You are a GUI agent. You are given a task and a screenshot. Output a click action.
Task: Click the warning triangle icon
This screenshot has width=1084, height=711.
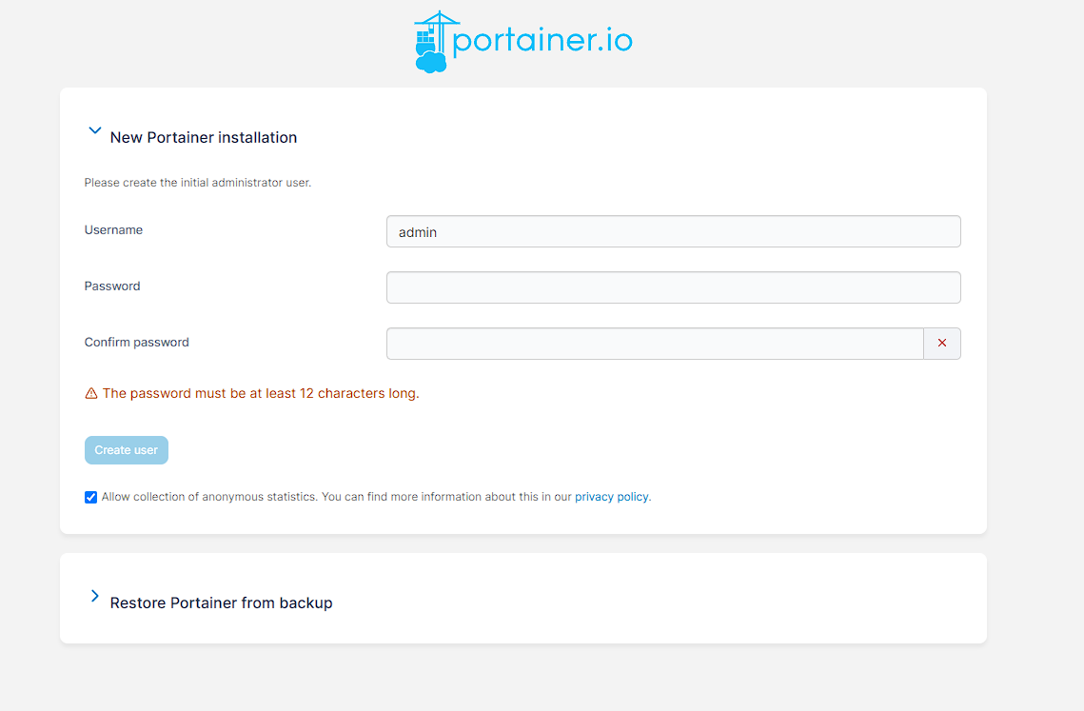point(91,393)
